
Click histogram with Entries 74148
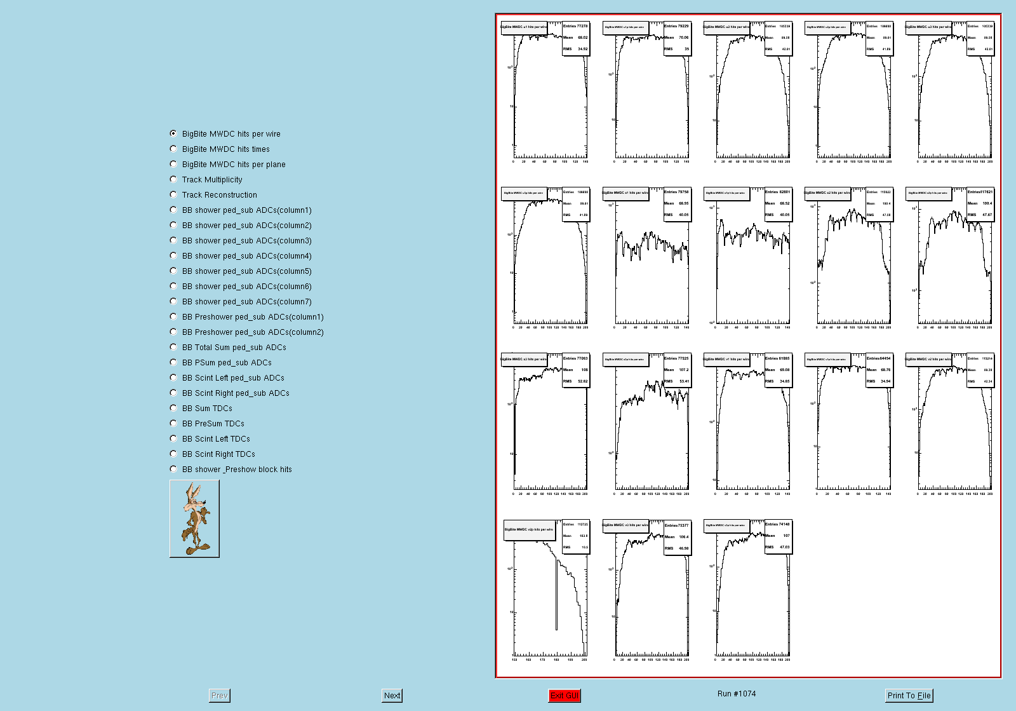748,591
